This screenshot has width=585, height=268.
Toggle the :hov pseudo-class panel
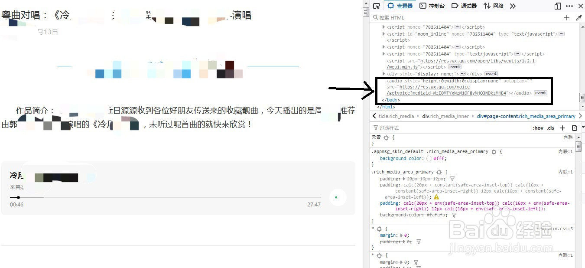[x=538, y=128]
